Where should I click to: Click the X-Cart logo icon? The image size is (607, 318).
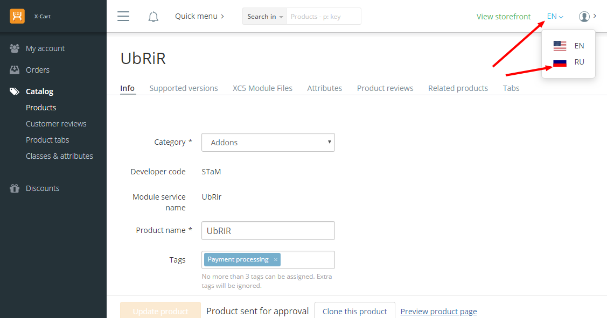pos(17,16)
